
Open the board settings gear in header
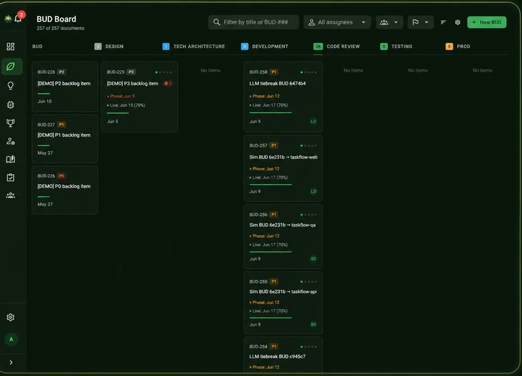click(x=458, y=22)
